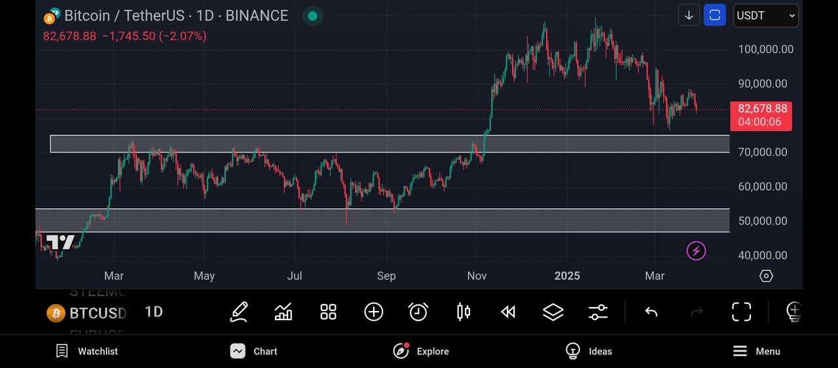Click the purple lightning bolt icon
Screen dimensions: 838x368
(696, 250)
